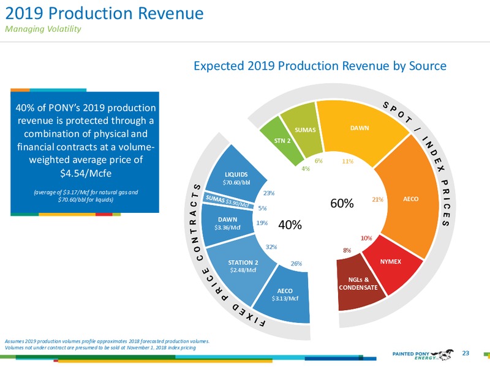
Task: Click the '23%' liquids percentage label
Action: pos(269,193)
